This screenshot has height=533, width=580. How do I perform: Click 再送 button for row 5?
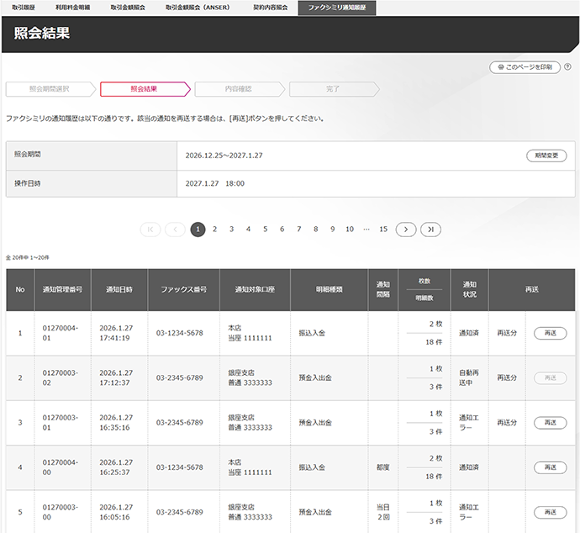[550, 512]
